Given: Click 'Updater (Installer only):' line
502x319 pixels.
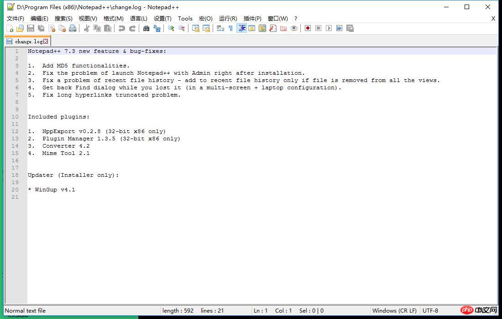Looking at the screenshot, I should pyautogui.click(x=73, y=175).
